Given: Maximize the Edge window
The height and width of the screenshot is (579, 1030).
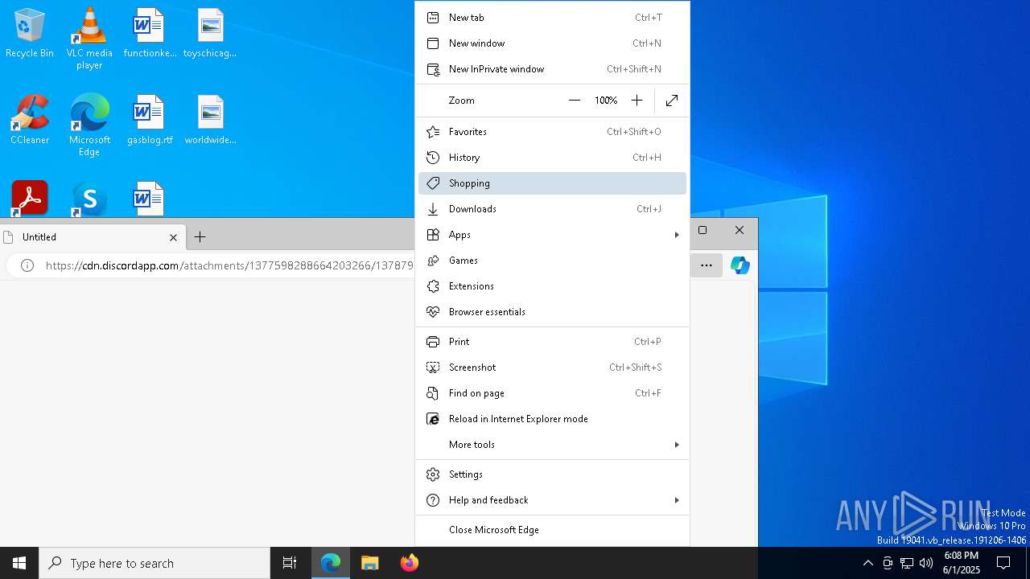Looking at the screenshot, I should point(702,230).
